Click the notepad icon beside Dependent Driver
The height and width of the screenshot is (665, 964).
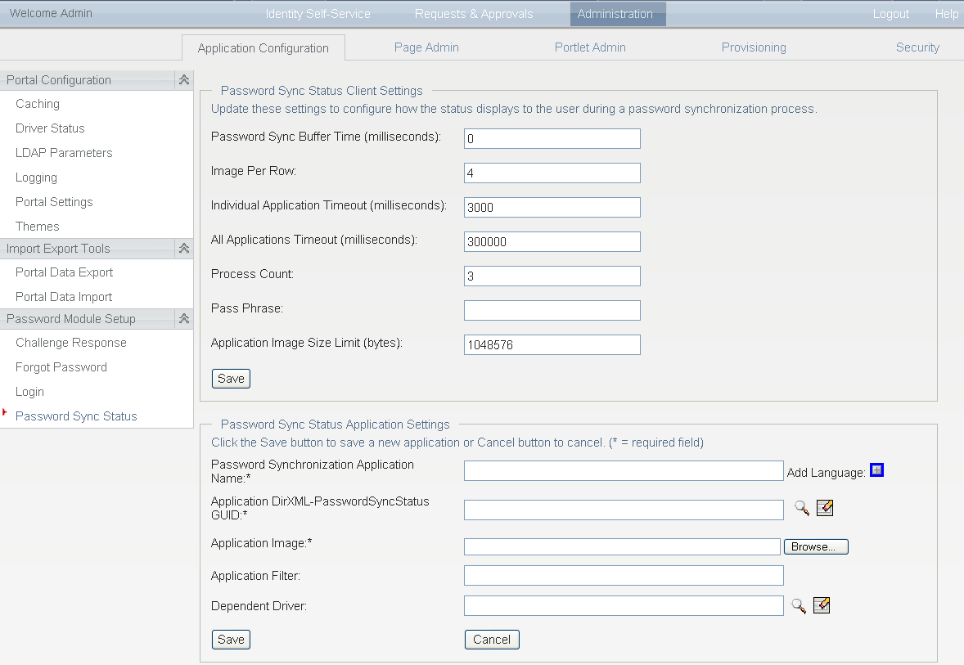[822, 605]
